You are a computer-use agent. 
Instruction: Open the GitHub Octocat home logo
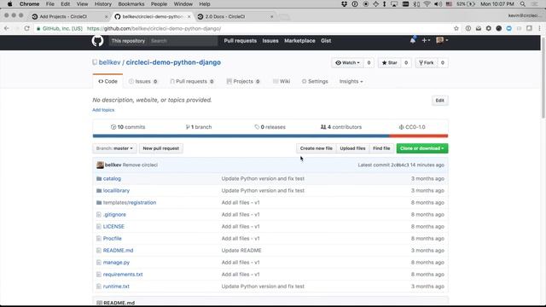(x=97, y=41)
